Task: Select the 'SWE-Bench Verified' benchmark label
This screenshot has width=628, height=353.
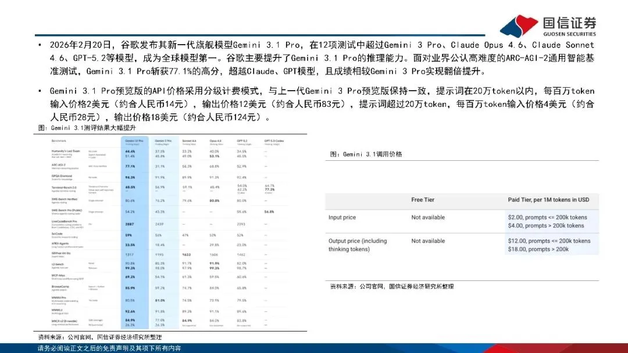Action: [x=64, y=199]
